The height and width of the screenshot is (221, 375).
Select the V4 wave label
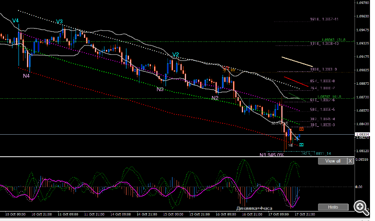point(15,21)
